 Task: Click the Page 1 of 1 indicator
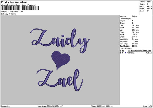click(x=148, y=106)
